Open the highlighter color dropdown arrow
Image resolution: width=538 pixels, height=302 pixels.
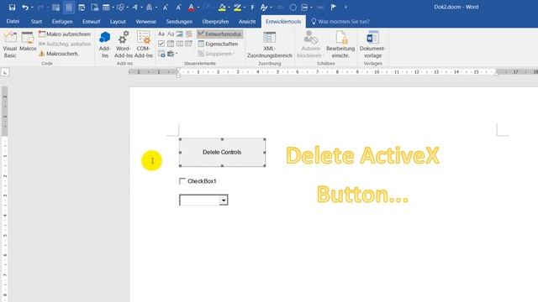point(245,8)
